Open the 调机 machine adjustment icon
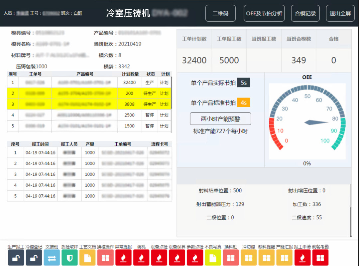Screen dimensions: 359x266 141,257
